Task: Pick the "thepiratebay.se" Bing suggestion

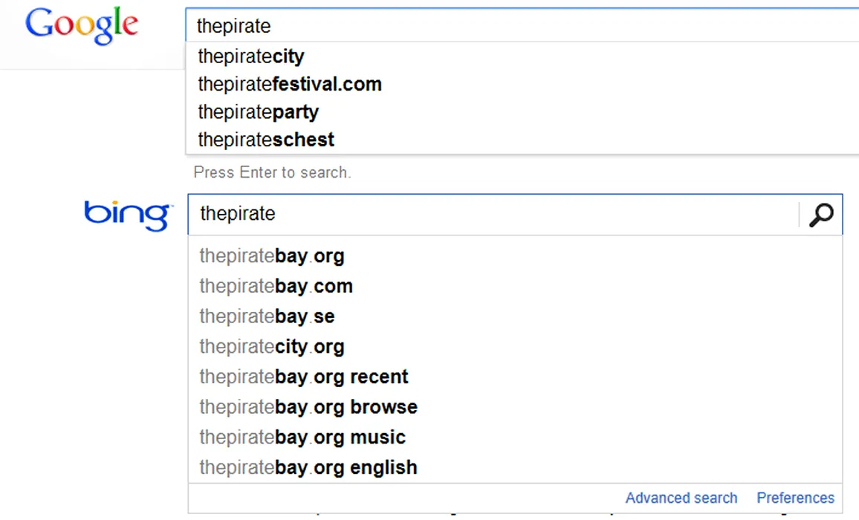Action: coord(267,316)
